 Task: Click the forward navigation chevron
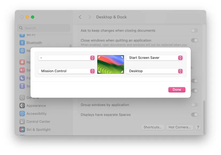pos(90,17)
